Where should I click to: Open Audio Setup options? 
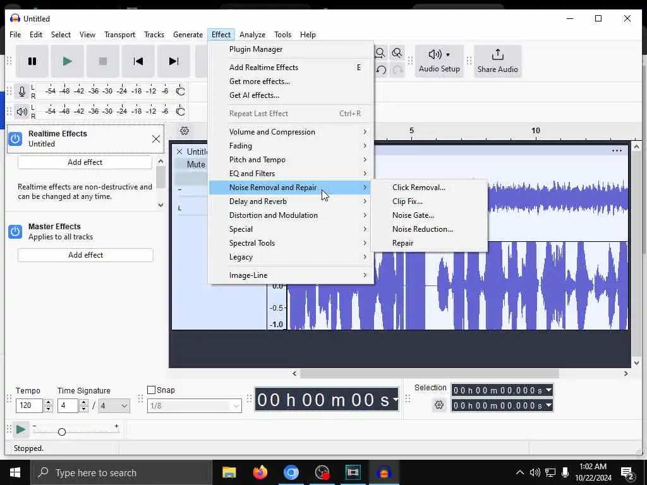[x=439, y=61]
